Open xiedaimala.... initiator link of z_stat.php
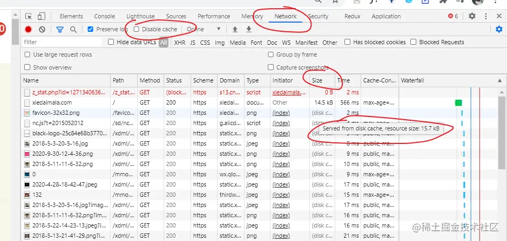 [x=289, y=92]
